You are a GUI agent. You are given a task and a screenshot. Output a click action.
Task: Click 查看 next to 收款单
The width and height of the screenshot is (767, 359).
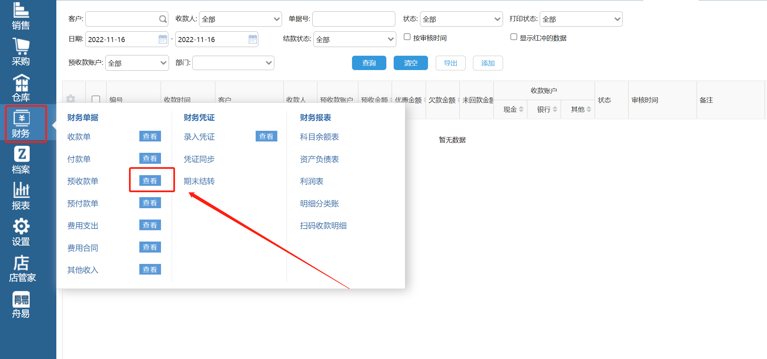tap(150, 136)
